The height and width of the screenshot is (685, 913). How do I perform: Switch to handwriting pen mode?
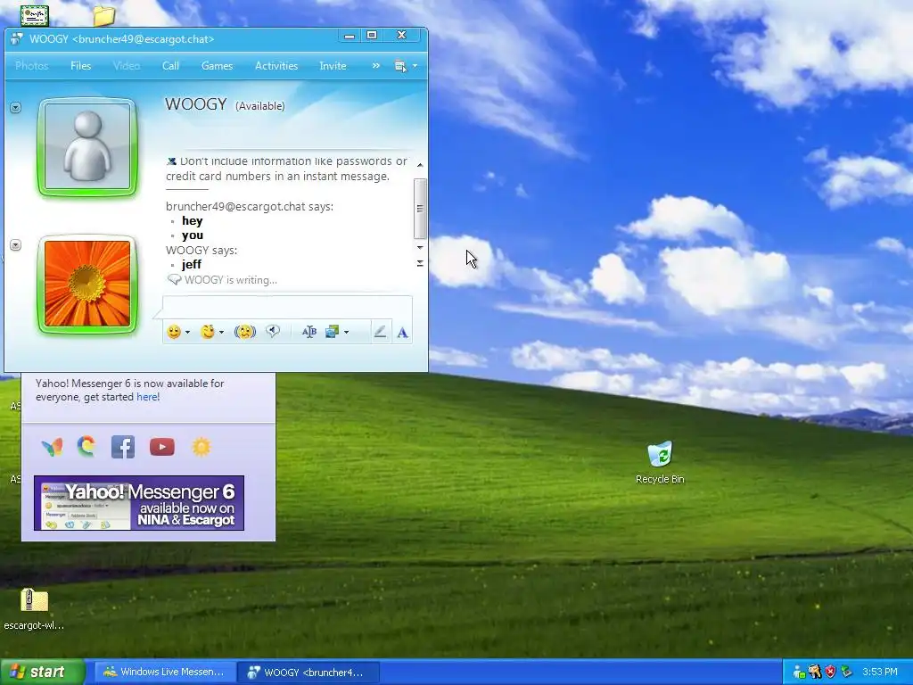380,332
